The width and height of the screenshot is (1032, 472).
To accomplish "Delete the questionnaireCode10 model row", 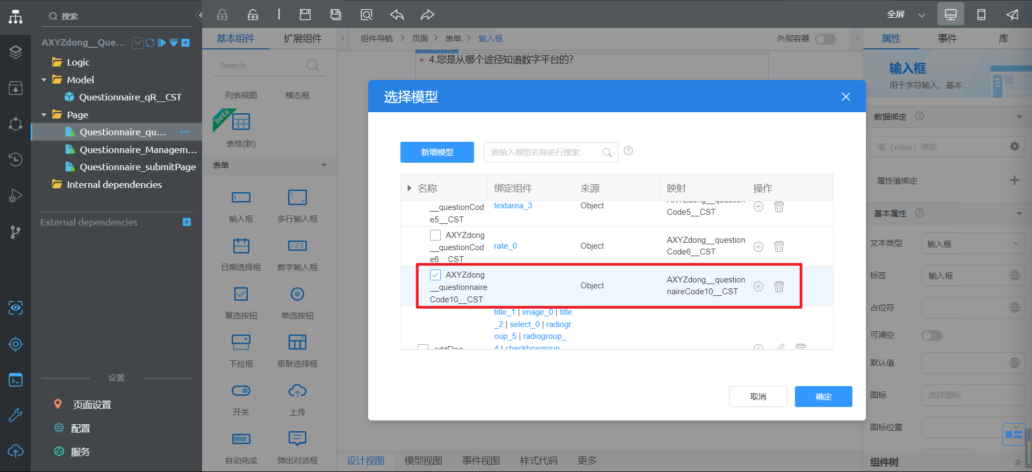I will click(x=779, y=286).
